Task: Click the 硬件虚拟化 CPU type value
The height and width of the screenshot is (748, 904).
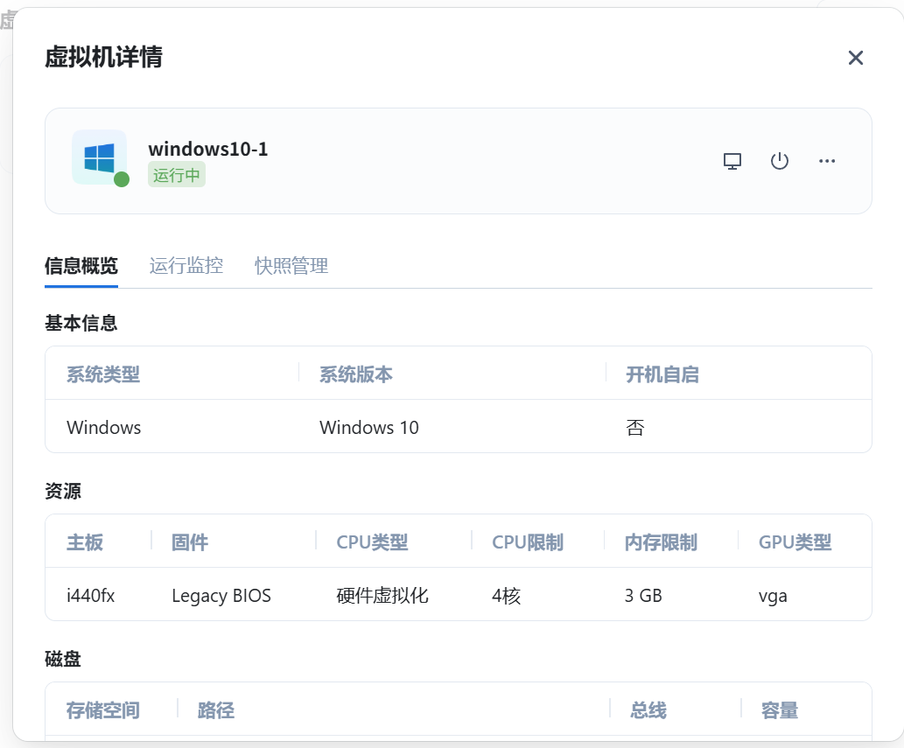Action: tap(382, 596)
